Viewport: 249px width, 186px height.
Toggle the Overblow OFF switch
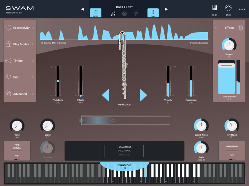232,151
